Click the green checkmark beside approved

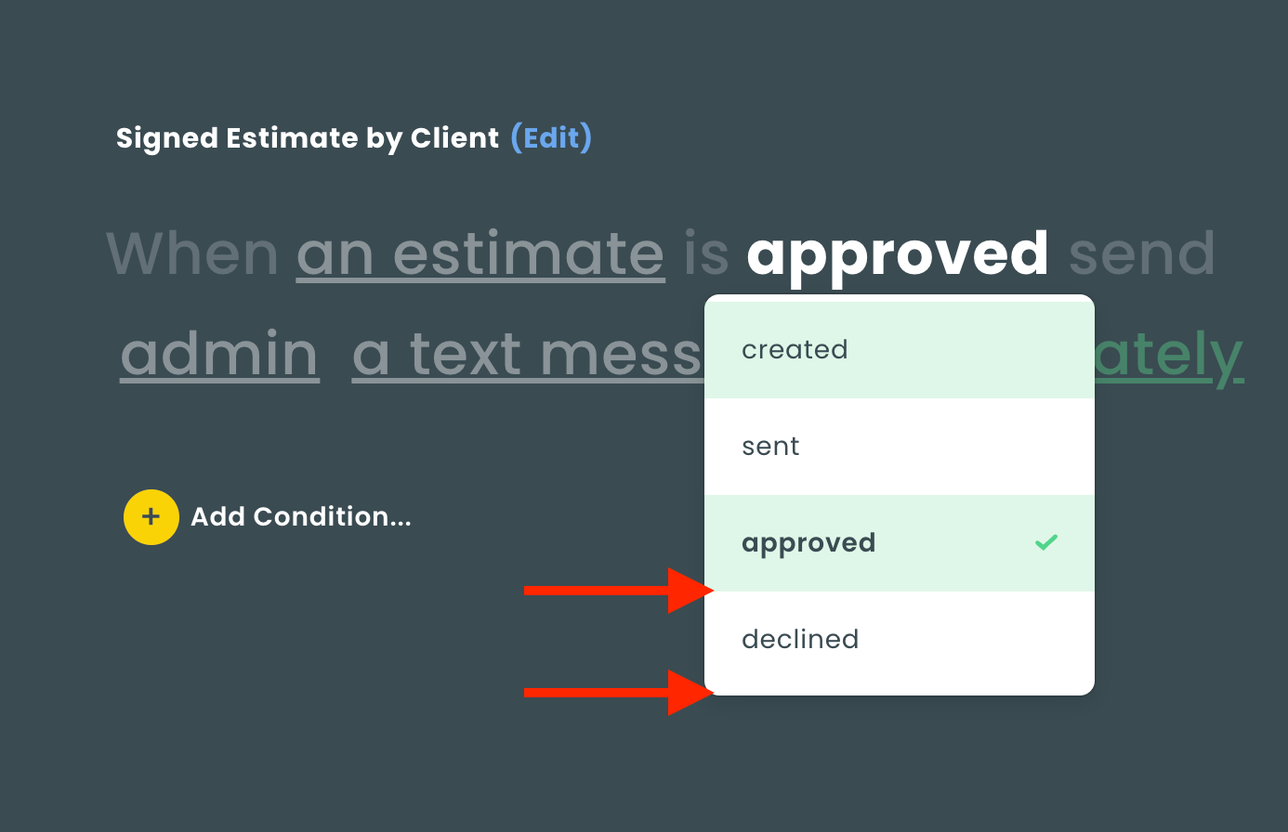tap(1046, 542)
